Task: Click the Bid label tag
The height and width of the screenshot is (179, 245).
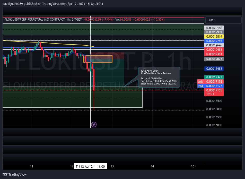Action: click(200, 86)
